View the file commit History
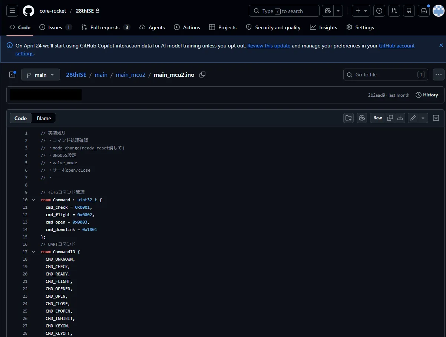 [x=427, y=95]
